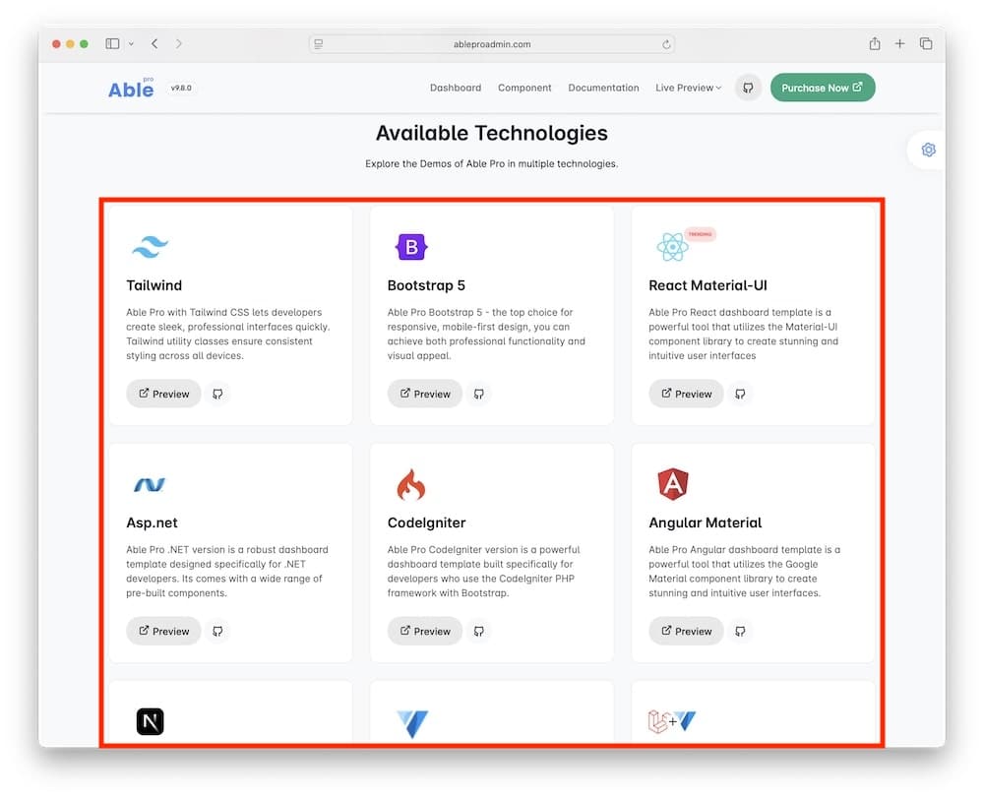The height and width of the screenshot is (798, 984).
Task: Click the Able Pro logo
Action: tap(132, 88)
